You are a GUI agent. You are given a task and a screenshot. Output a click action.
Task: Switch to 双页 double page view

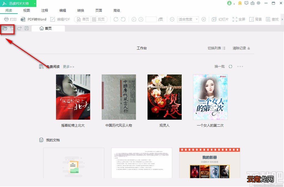(x=98, y=19)
